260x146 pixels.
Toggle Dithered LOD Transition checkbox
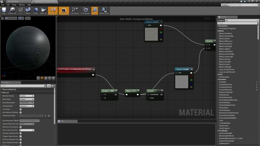21,127
